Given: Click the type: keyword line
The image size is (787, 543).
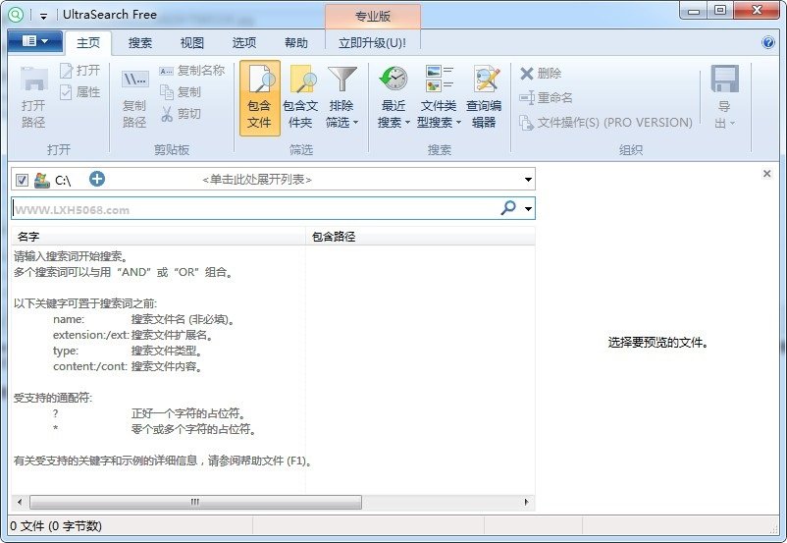Looking at the screenshot, I should coord(128,351).
